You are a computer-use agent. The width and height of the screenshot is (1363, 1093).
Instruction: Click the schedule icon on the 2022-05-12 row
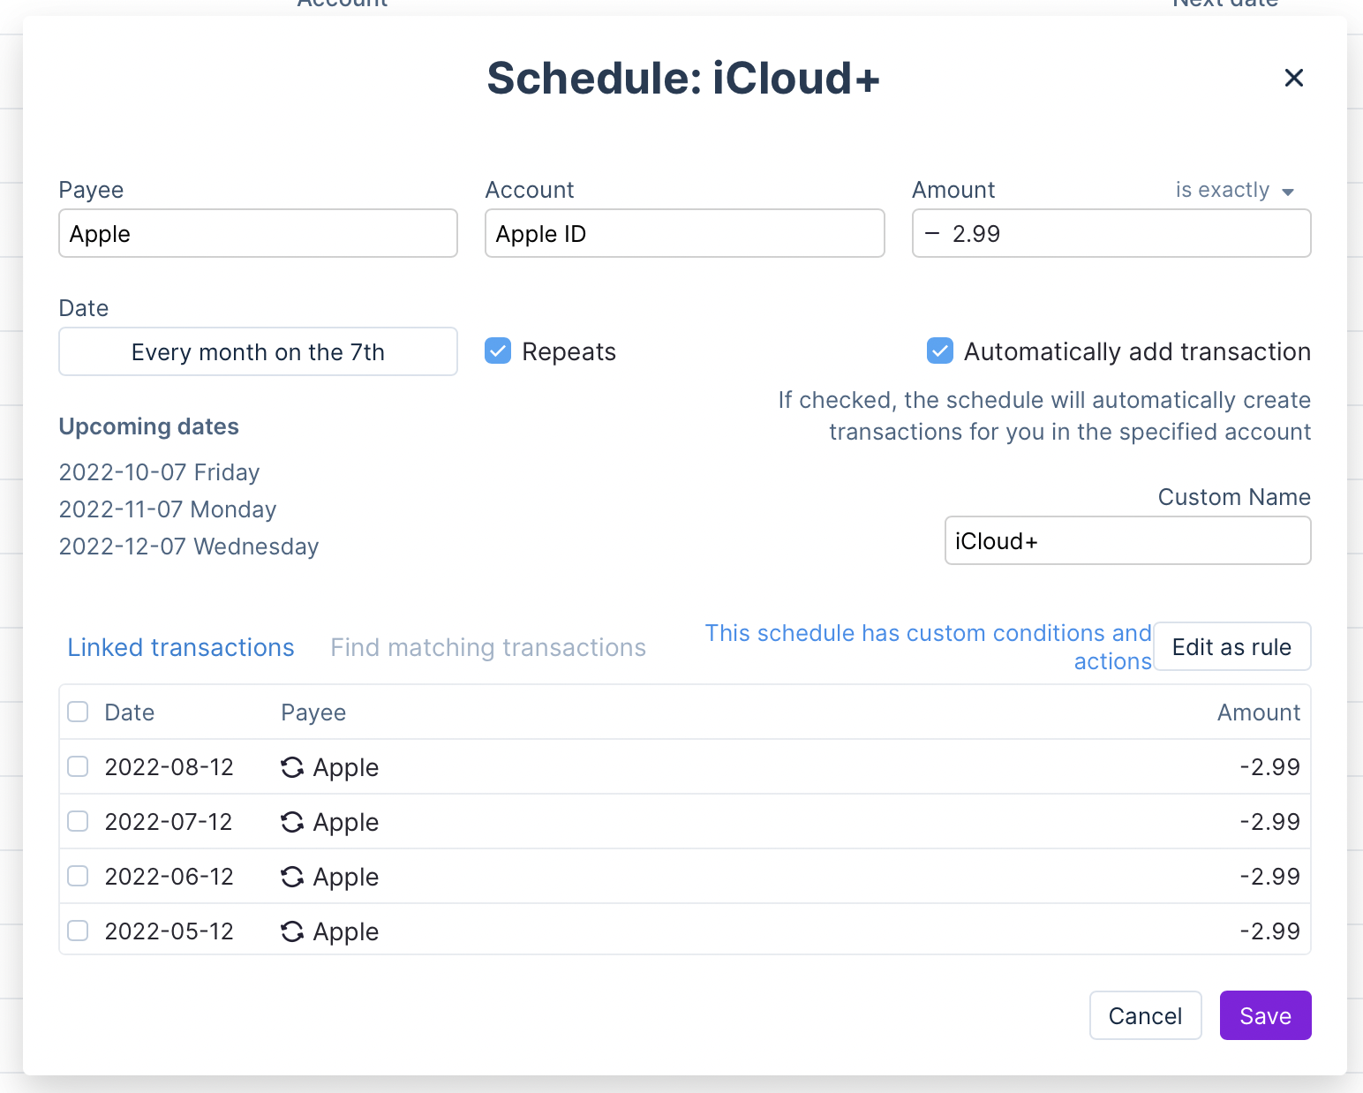292,931
